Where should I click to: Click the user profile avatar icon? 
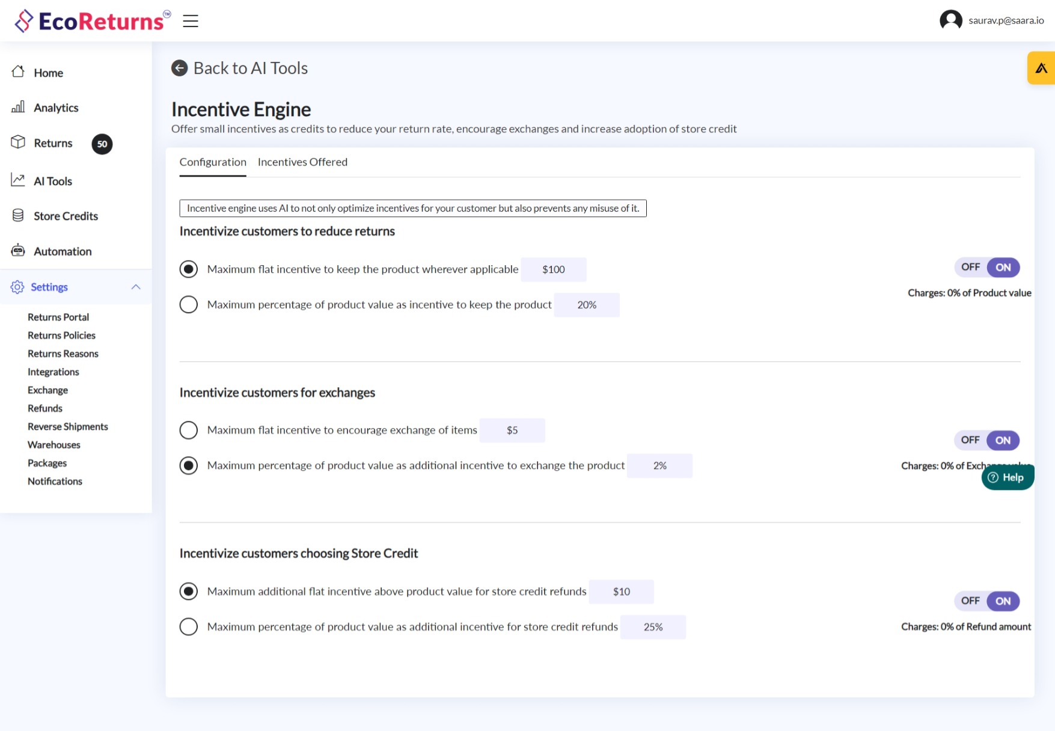[950, 20]
